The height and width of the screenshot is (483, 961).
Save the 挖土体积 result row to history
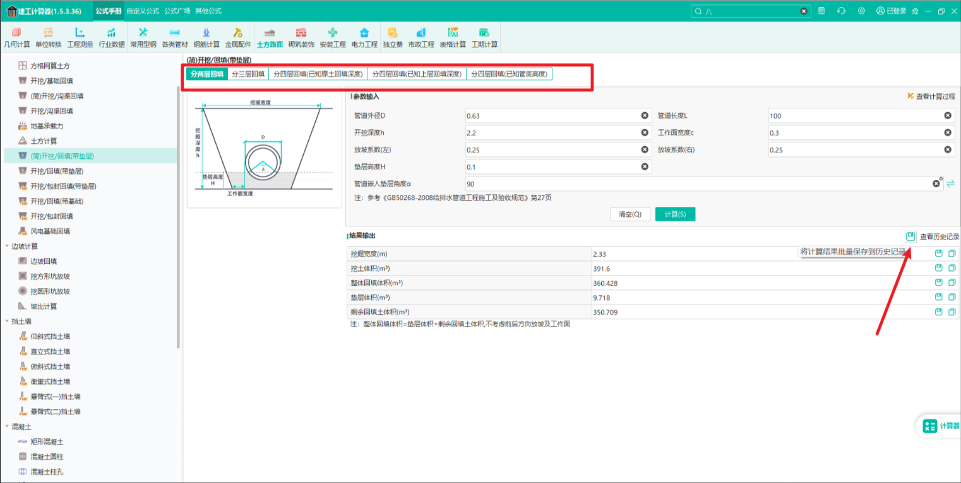[939, 268]
